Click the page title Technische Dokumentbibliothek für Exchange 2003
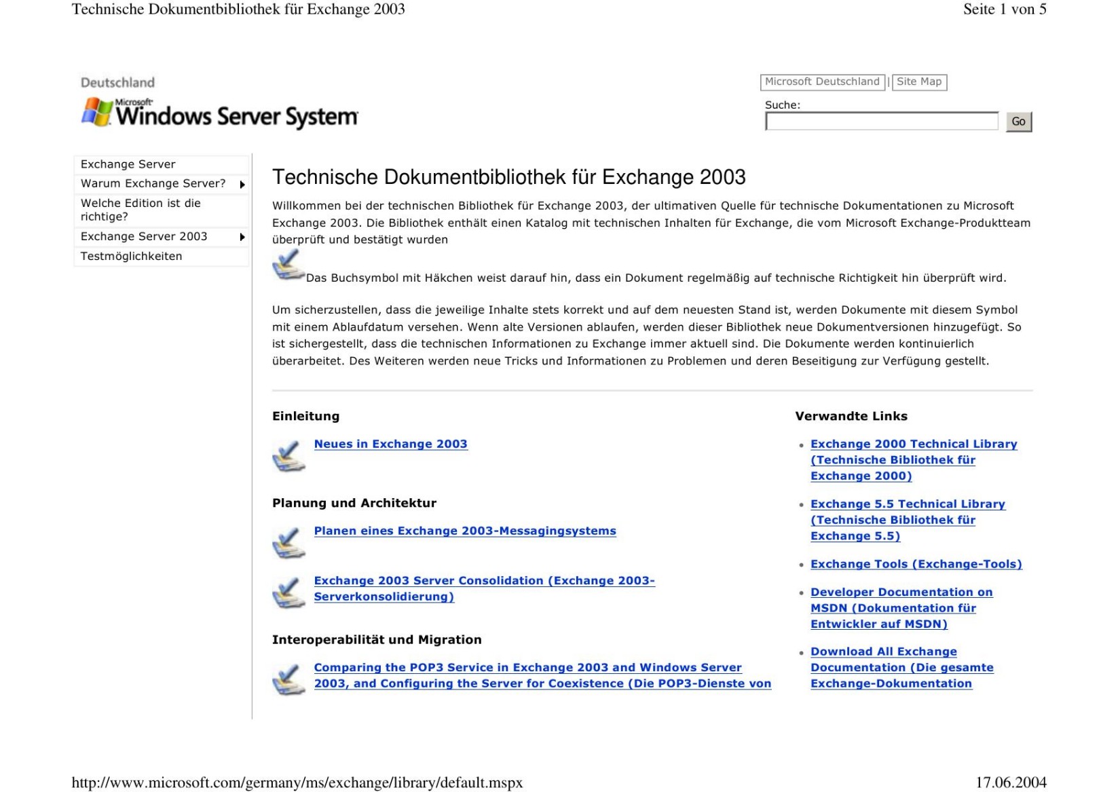This screenshot has width=1120, height=792. (x=508, y=177)
